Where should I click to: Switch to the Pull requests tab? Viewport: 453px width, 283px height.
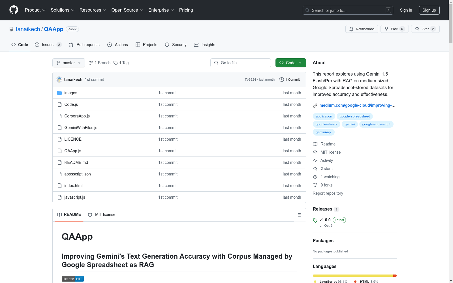84,45
